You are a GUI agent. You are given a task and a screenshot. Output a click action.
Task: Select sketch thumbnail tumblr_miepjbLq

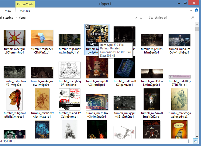tap(69, 70)
